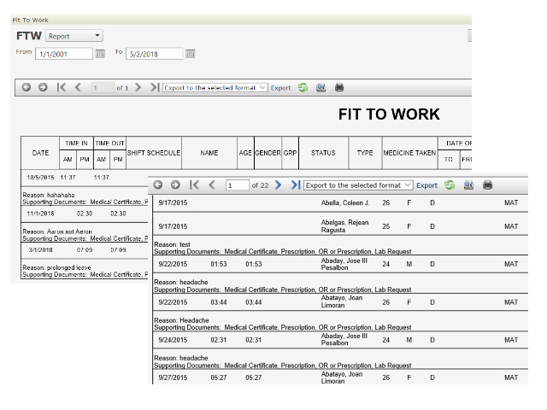The image size is (547, 410).
Task: Click back navigation arrow in upper report toolbar
Action: (x=26, y=87)
